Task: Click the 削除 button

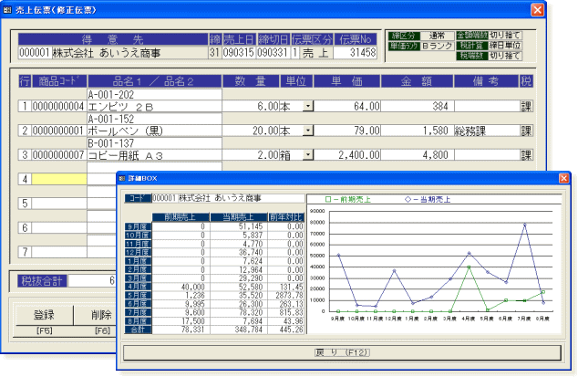Action: click(100, 315)
